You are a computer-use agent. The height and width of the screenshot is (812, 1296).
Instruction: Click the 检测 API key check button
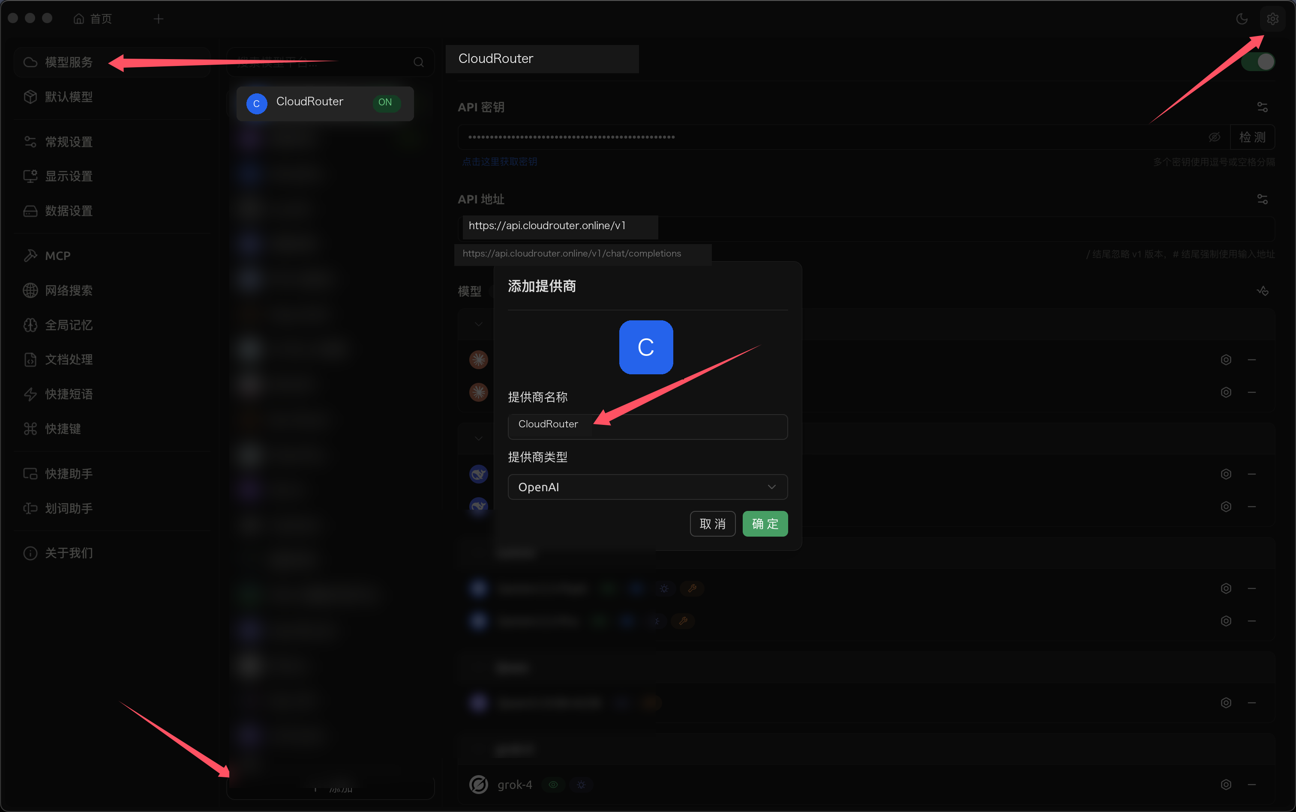1252,137
